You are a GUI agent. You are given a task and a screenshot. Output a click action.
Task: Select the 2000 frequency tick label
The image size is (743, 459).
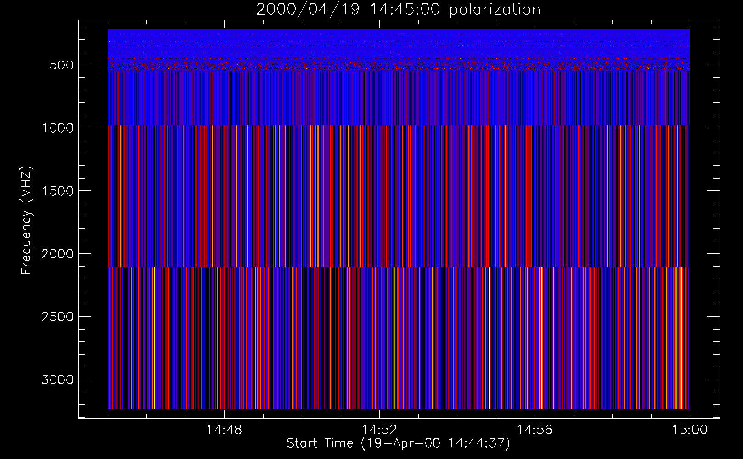[x=57, y=254]
